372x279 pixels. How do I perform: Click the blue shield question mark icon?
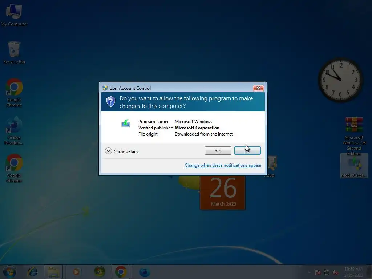click(110, 102)
